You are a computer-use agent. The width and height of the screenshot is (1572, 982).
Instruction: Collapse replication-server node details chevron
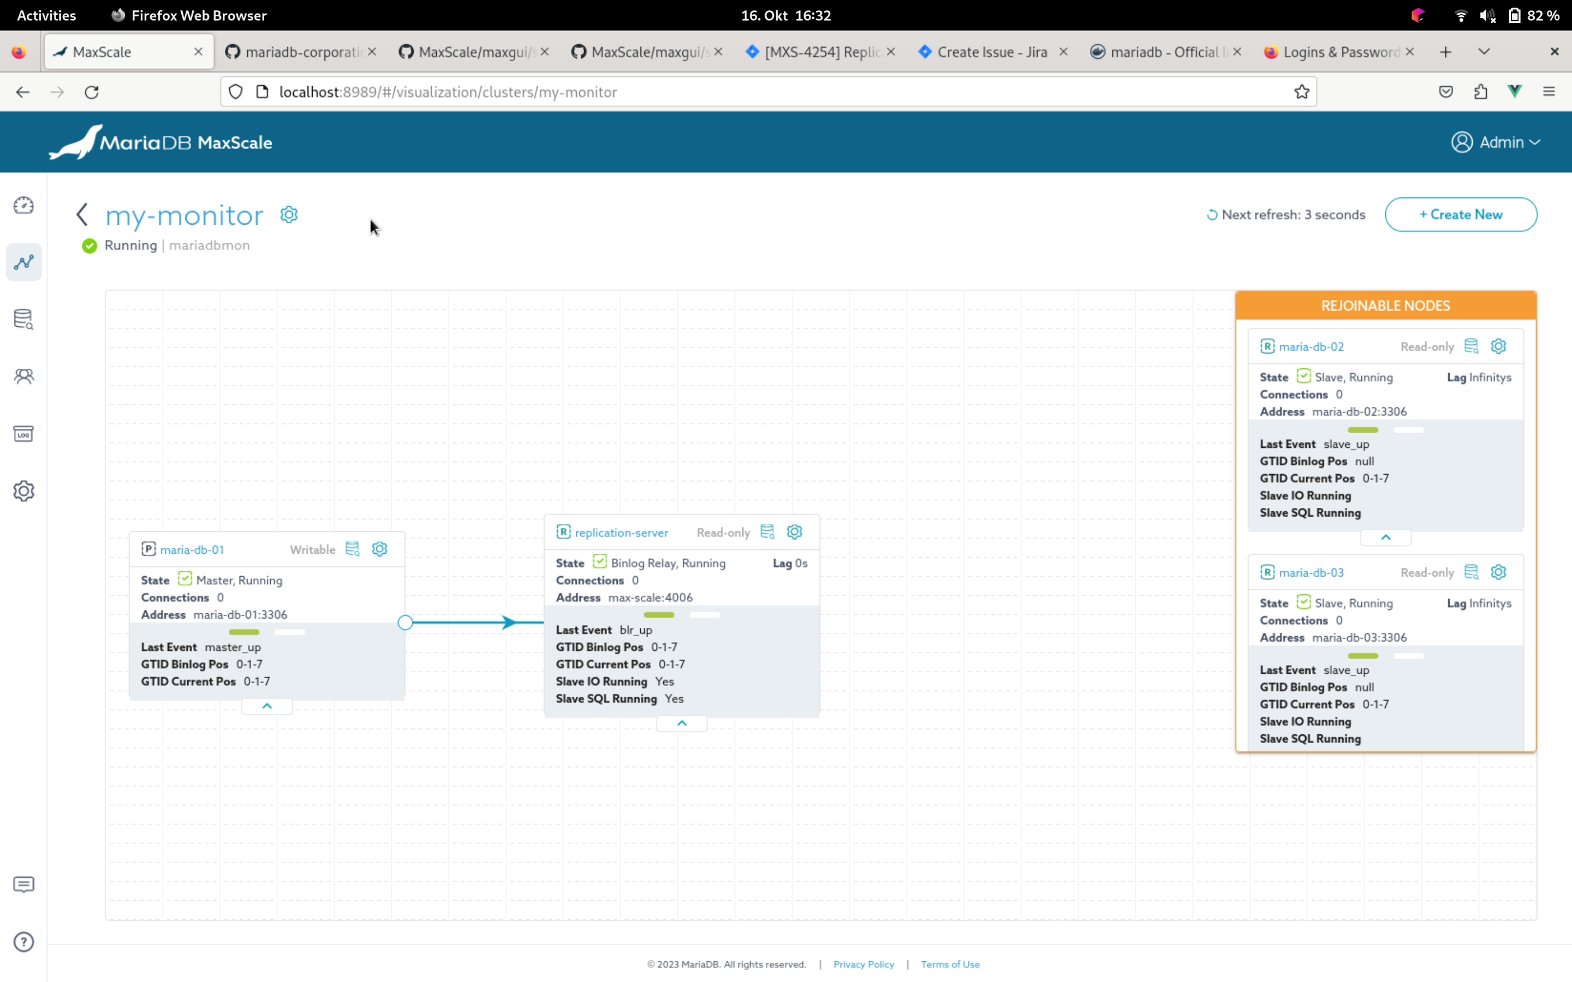point(681,723)
